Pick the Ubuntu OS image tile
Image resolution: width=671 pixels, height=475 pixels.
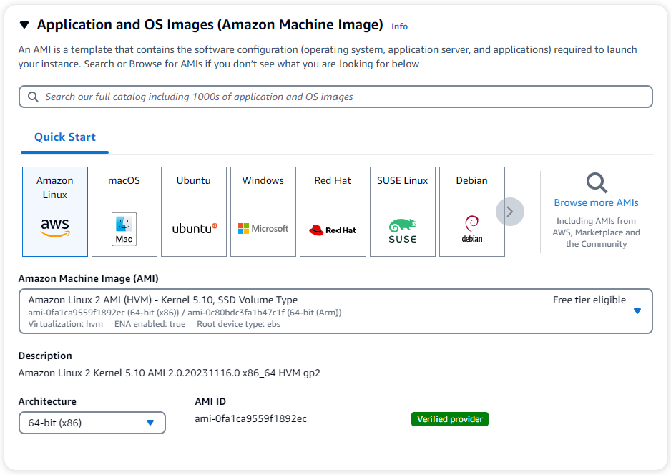(194, 212)
